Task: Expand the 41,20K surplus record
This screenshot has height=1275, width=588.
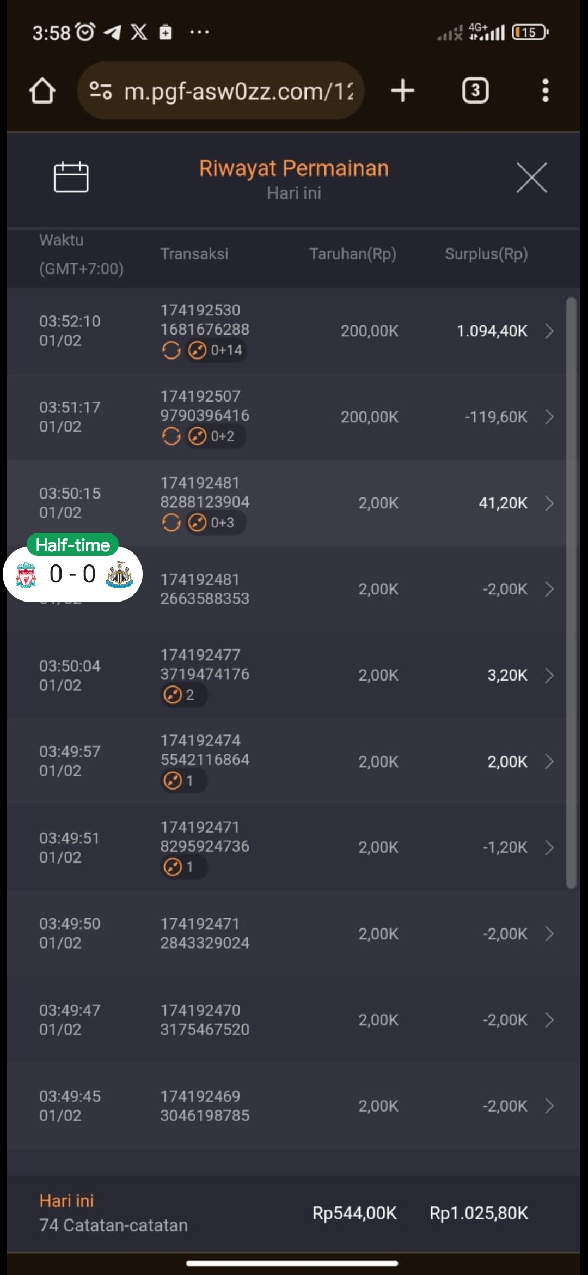Action: pos(549,503)
